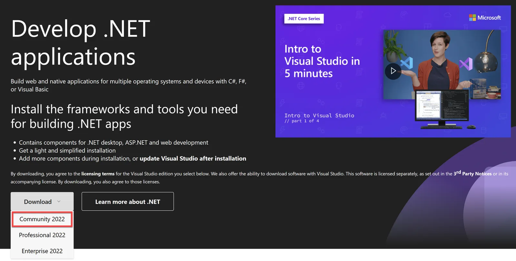Viewport: 516px width, 261px height.
Task: Click the Visual Studio Code blue logo in video
Action: click(406, 63)
